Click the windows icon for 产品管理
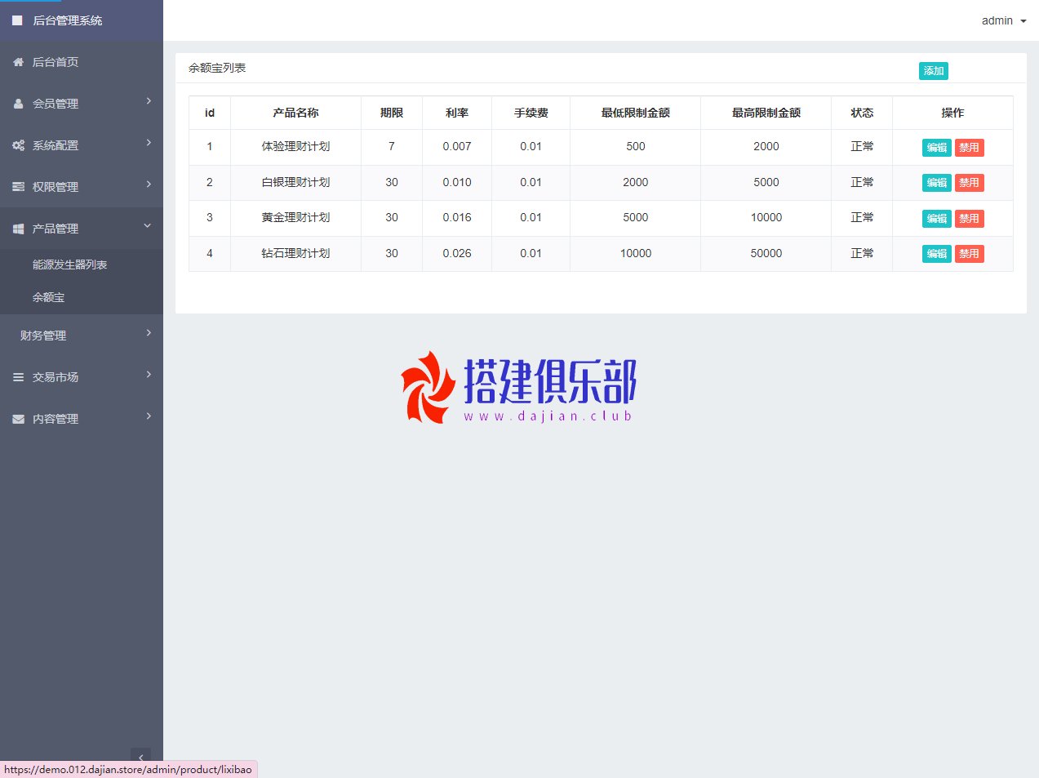The image size is (1039, 778). [x=18, y=229]
